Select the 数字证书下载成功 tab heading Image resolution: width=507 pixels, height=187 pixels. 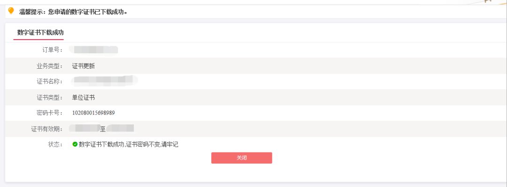pyautogui.click(x=40, y=32)
